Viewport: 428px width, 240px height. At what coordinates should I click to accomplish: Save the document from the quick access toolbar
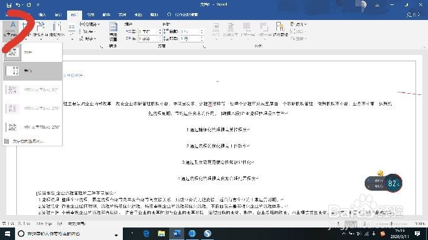[9, 5]
